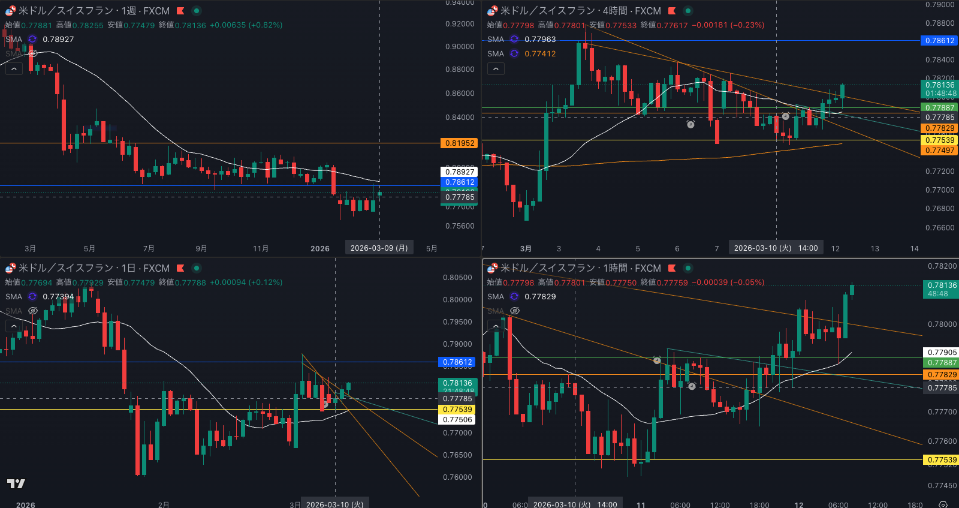Collapse the indicator legend on the daily chart
The height and width of the screenshot is (508, 959).
[14, 326]
